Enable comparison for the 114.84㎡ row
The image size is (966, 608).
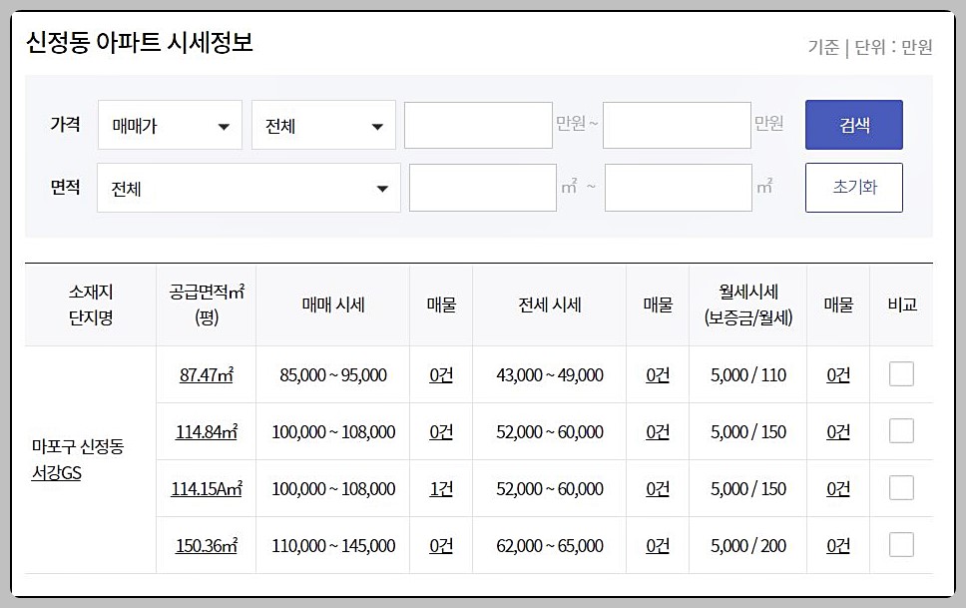pos(901,431)
